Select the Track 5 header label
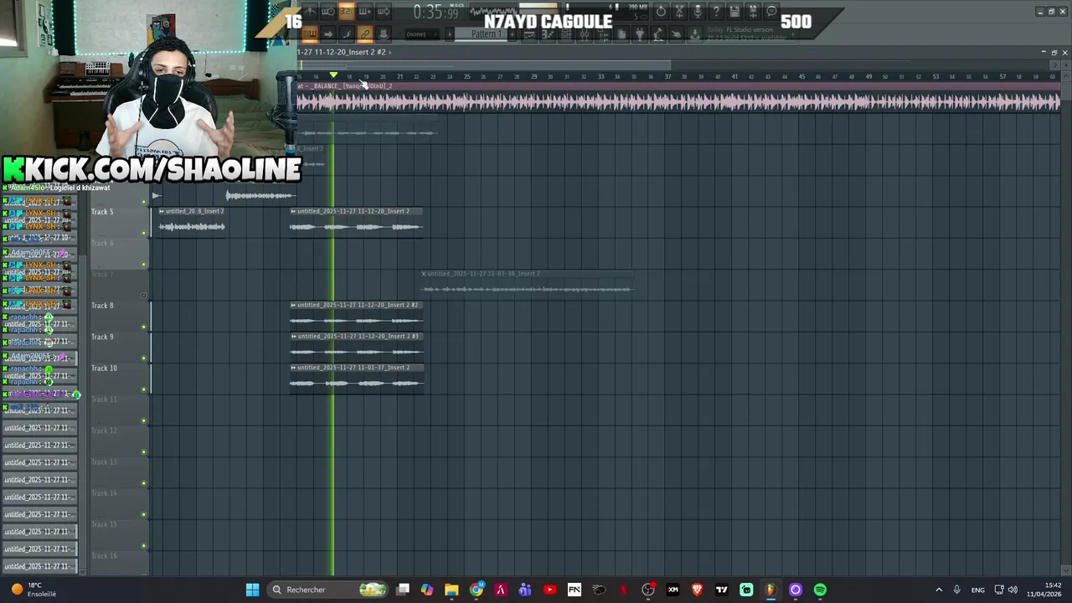The height and width of the screenshot is (603, 1072). pos(102,212)
